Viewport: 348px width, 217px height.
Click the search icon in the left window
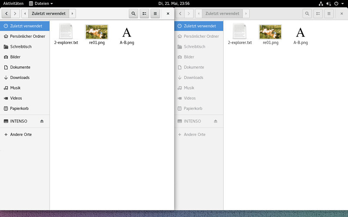133,13
